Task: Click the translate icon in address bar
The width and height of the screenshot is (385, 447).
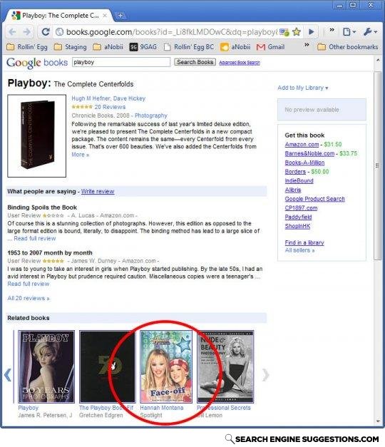Action: (284, 32)
